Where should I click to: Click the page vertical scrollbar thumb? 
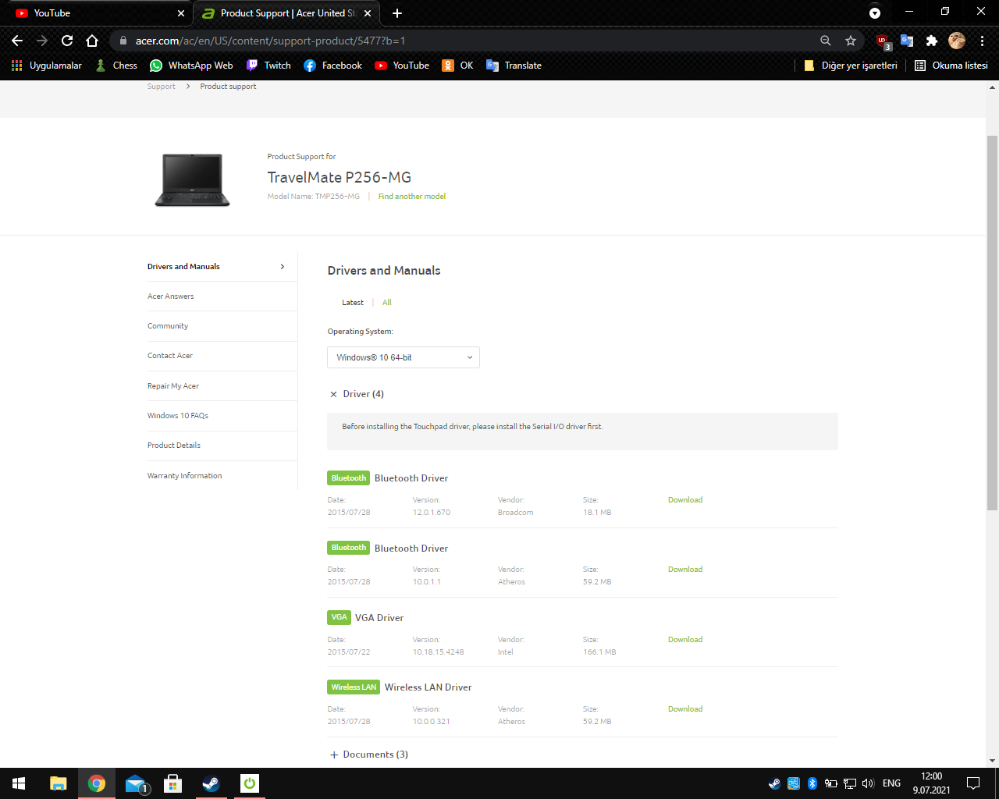click(993, 323)
